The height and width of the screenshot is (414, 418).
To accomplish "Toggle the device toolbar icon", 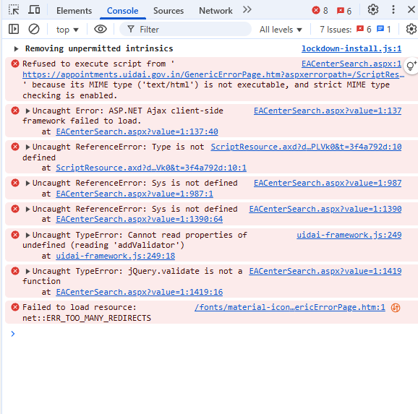I will [x=34, y=10].
